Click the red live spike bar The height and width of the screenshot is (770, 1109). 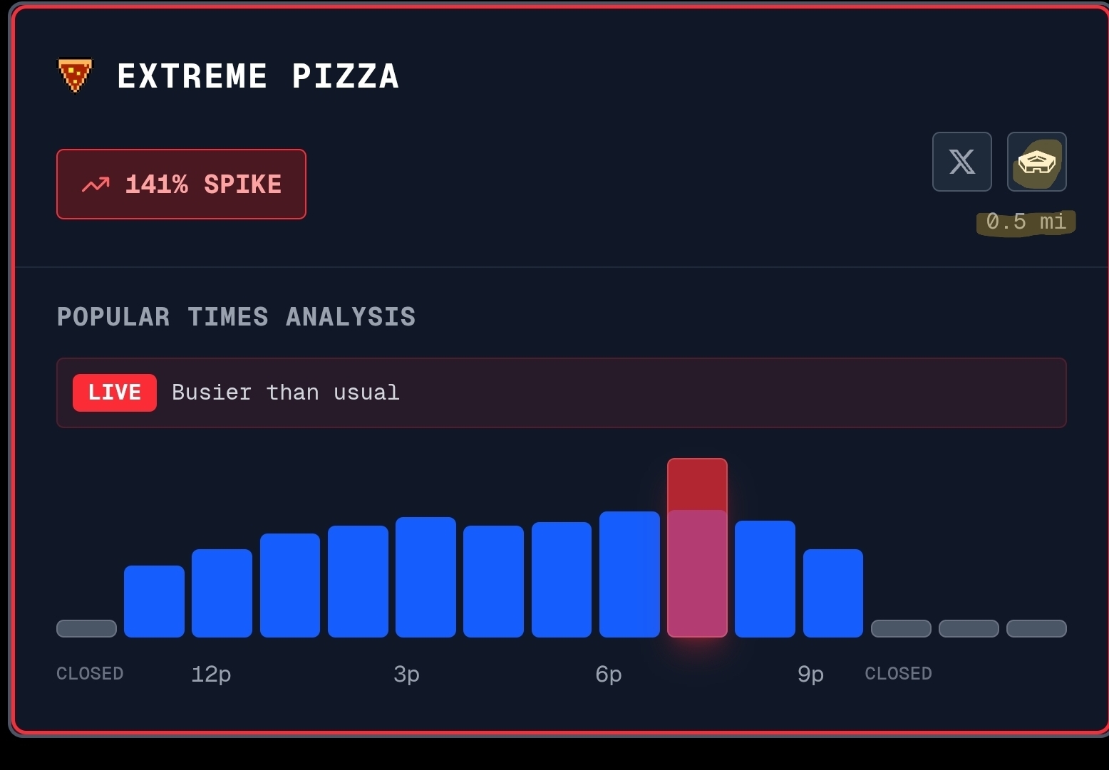point(697,547)
